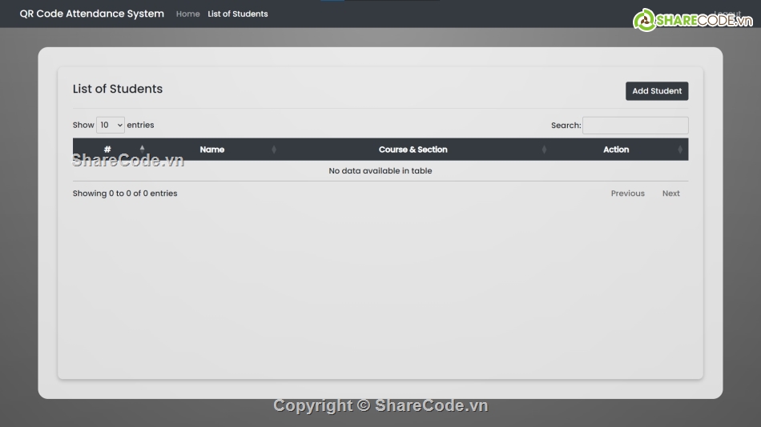The image size is (761, 427).
Task: Sort the table by # column
Action: [x=111, y=150]
